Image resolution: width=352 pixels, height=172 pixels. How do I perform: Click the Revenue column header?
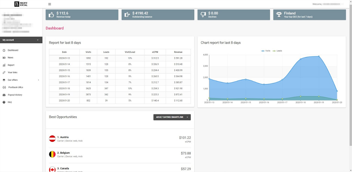(x=178, y=52)
